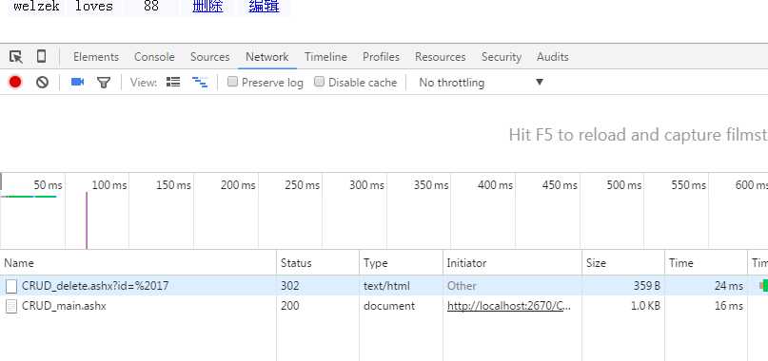This screenshot has width=768, height=361.
Task: Click the loves table cell
Action: (x=94, y=7)
